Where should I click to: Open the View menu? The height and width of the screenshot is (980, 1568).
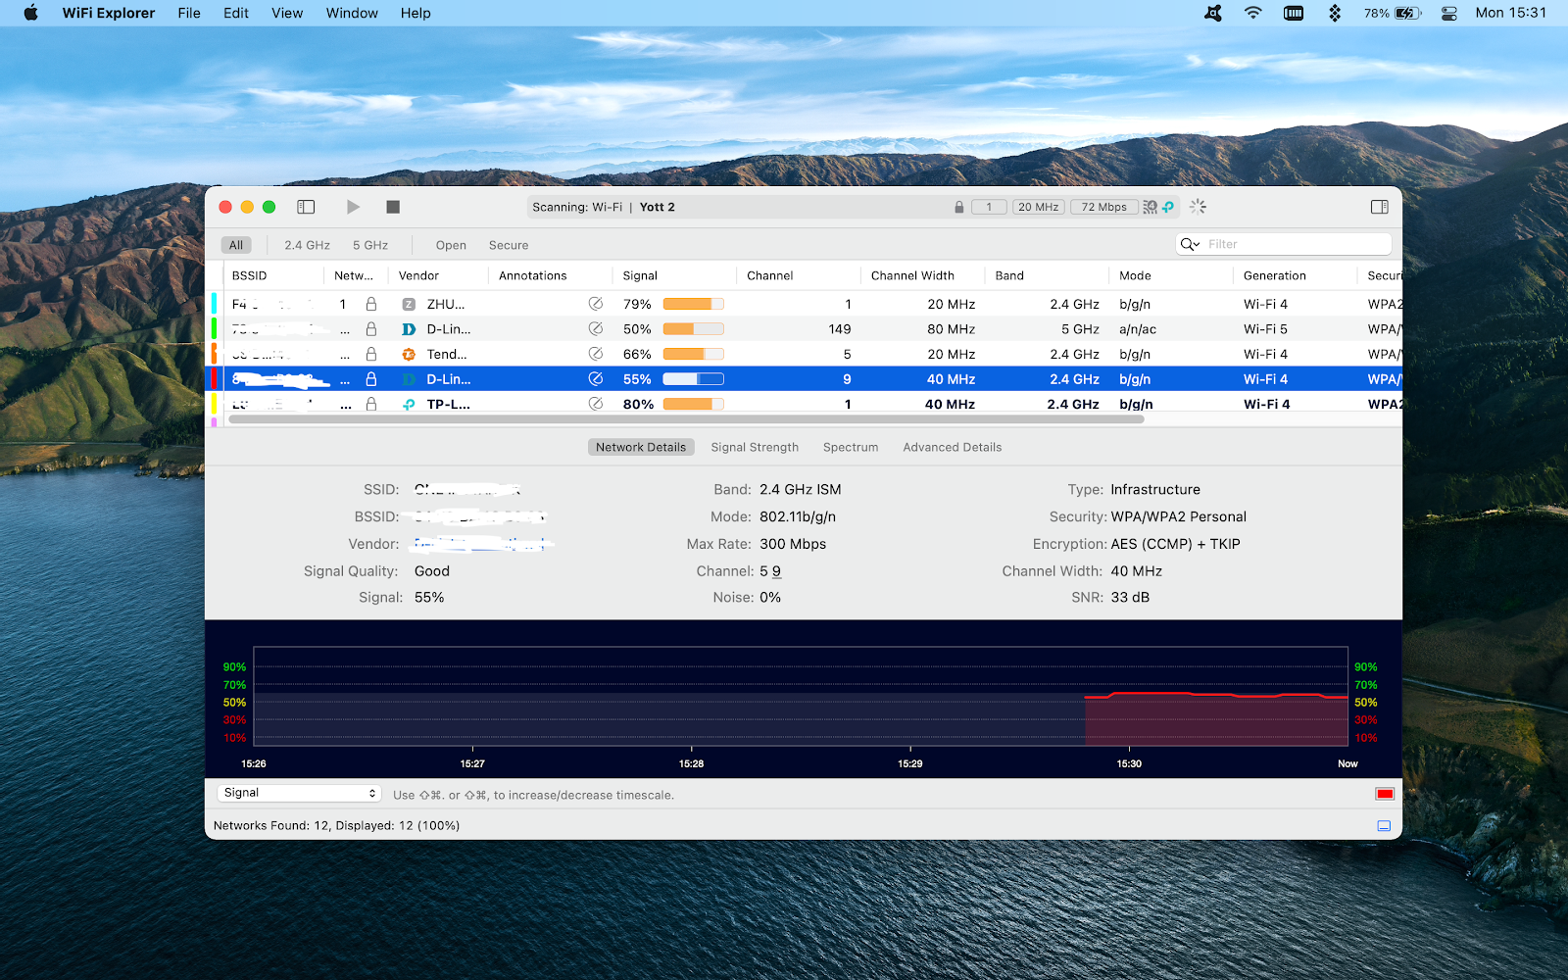click(x=287, y=13)
